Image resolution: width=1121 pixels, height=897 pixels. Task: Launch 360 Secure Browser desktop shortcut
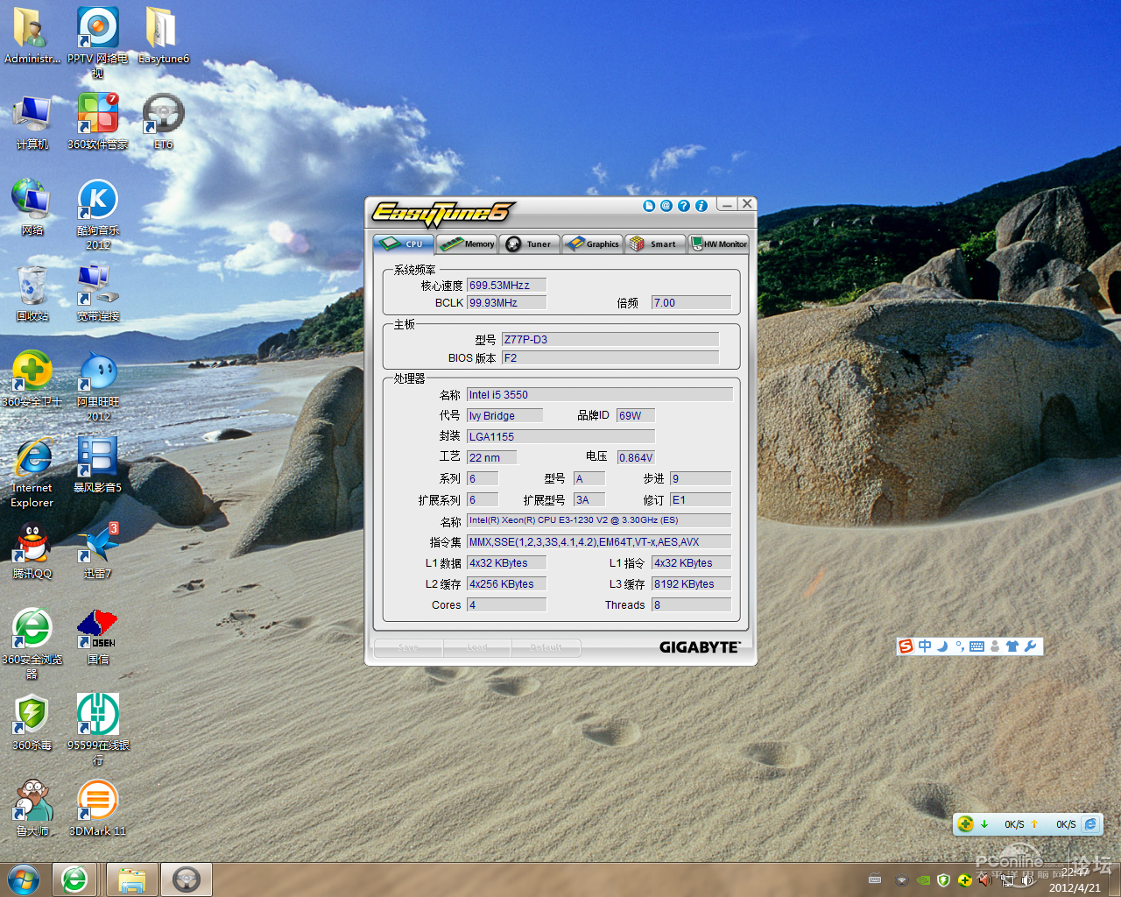[32, 644]
